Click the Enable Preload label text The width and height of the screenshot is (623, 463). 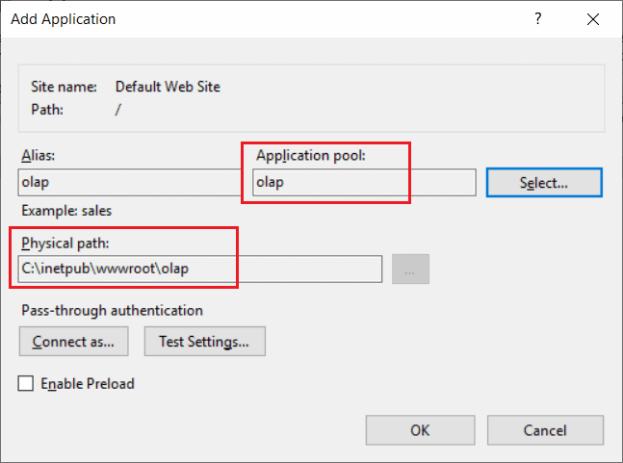point(87,384)
